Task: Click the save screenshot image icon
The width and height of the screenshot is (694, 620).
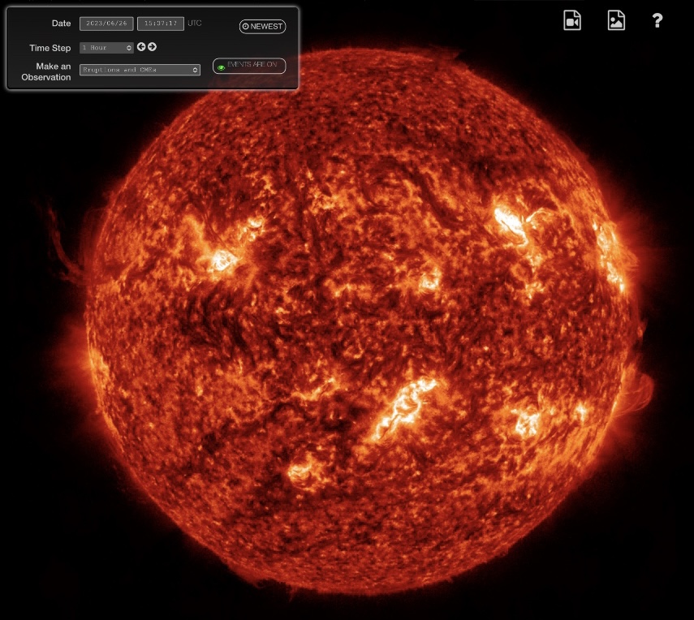Action: click(616, 20)
